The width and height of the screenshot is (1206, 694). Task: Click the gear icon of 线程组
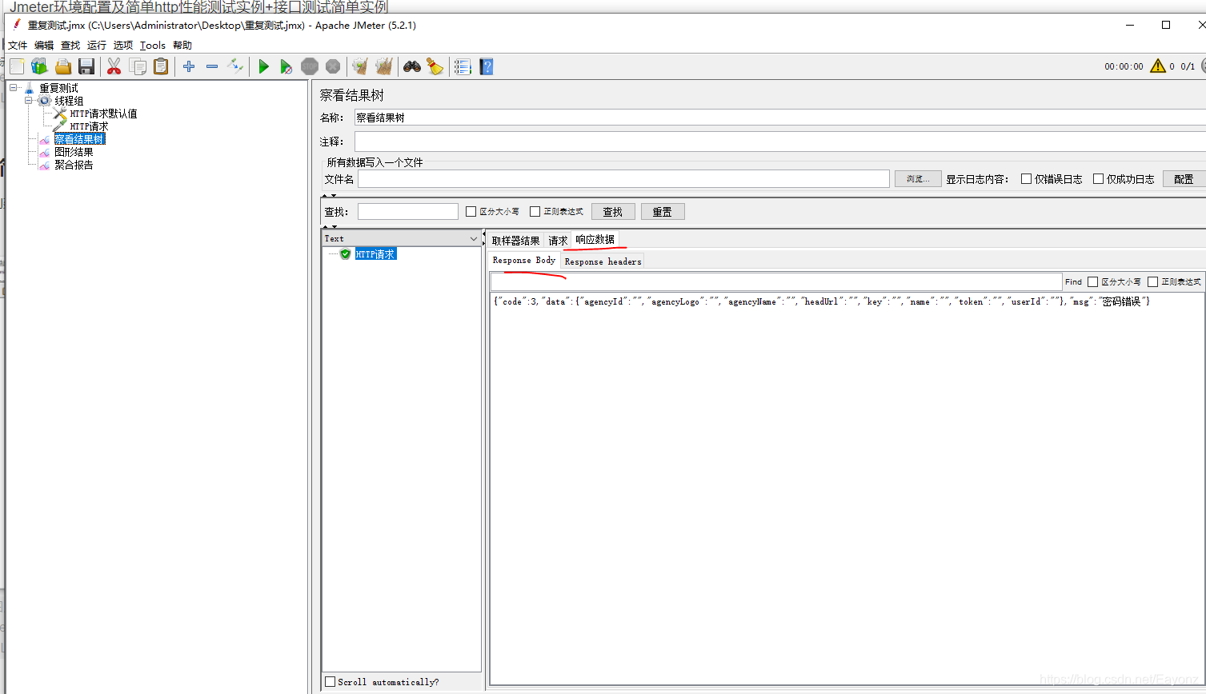(x=45, y=101)
